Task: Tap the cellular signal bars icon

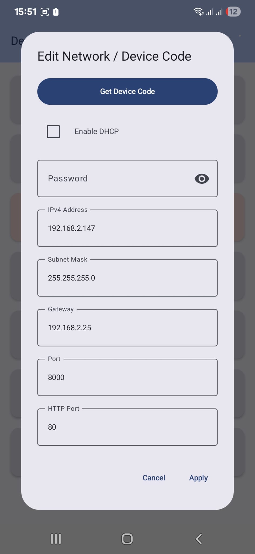Action: click(x=210, y=12)
